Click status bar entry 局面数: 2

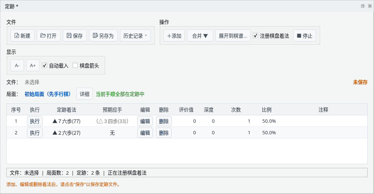tap(58, 173)
